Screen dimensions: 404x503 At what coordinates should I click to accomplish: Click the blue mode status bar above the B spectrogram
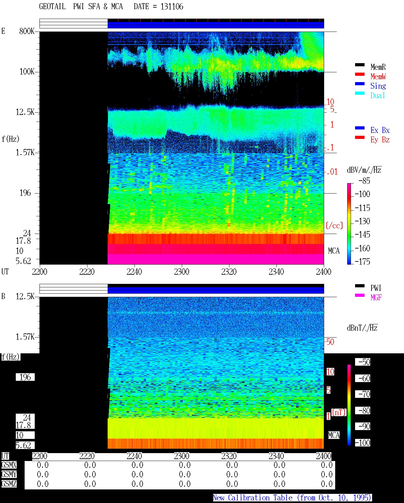(x=216, y=290)
